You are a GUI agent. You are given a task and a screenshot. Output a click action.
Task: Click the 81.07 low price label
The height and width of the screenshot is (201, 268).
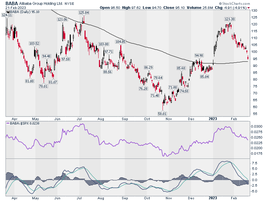(x=53, y=82)
